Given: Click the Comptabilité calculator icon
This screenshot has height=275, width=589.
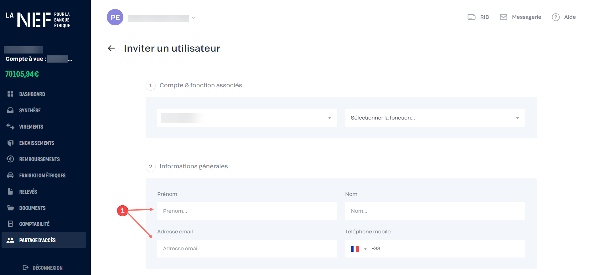Looking at the screenshot, I should click(10, 224).
